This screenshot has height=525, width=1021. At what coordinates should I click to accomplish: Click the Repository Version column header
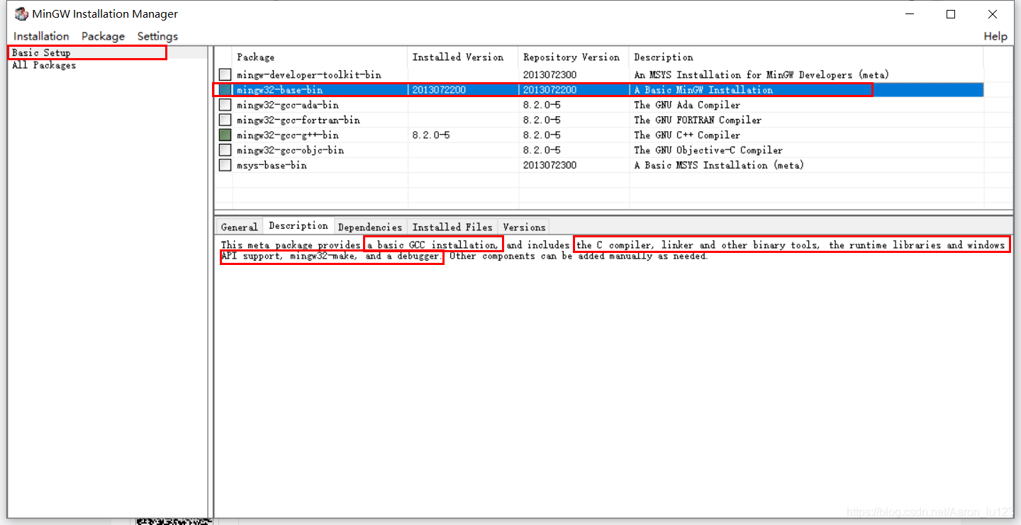[x=571, y=57]
